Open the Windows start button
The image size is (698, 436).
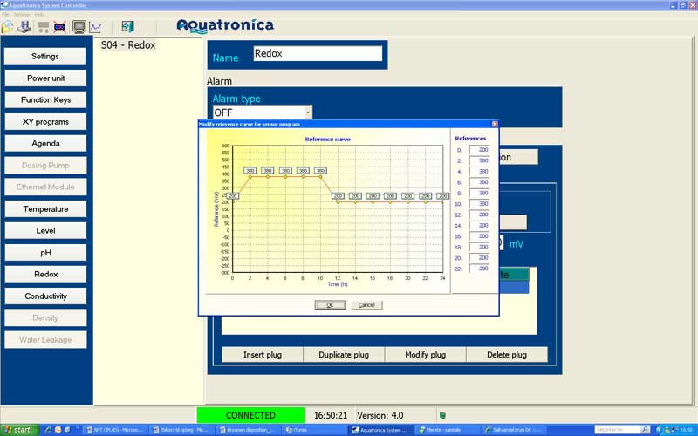[17, 430]
